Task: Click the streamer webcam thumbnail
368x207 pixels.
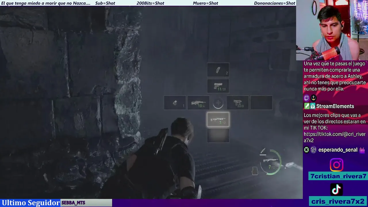Action: (x=332, y=30)
